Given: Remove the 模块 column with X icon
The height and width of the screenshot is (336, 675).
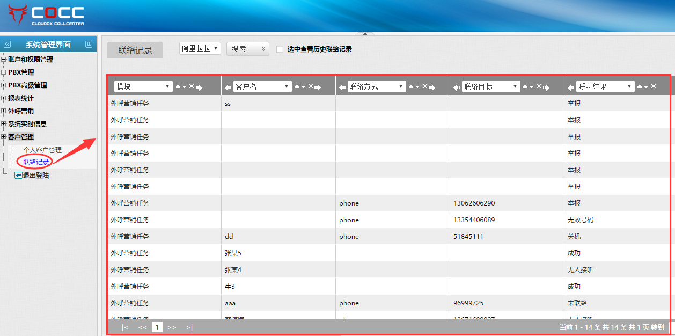Looking at the screenshot, I should click(192, 86).
